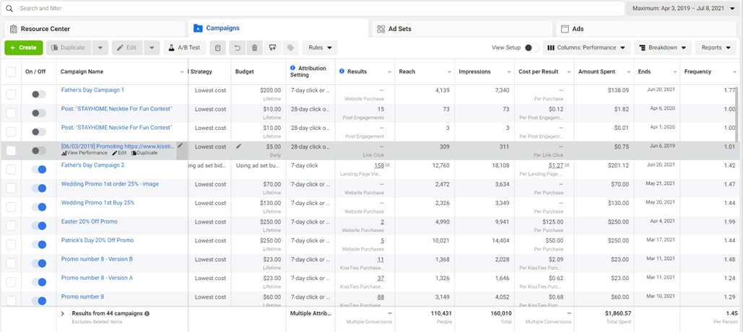
Task: Click the export icon beside the trash
Action: [x=272, y=48]
